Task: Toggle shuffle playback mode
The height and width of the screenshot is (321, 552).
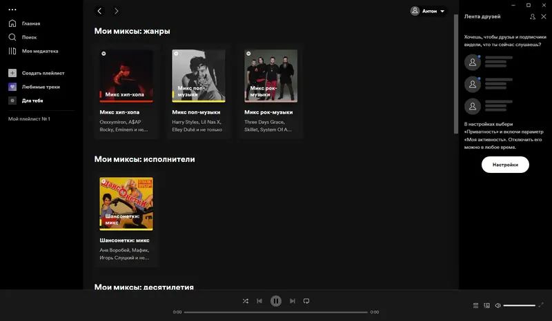Action: tap(246, 301)
